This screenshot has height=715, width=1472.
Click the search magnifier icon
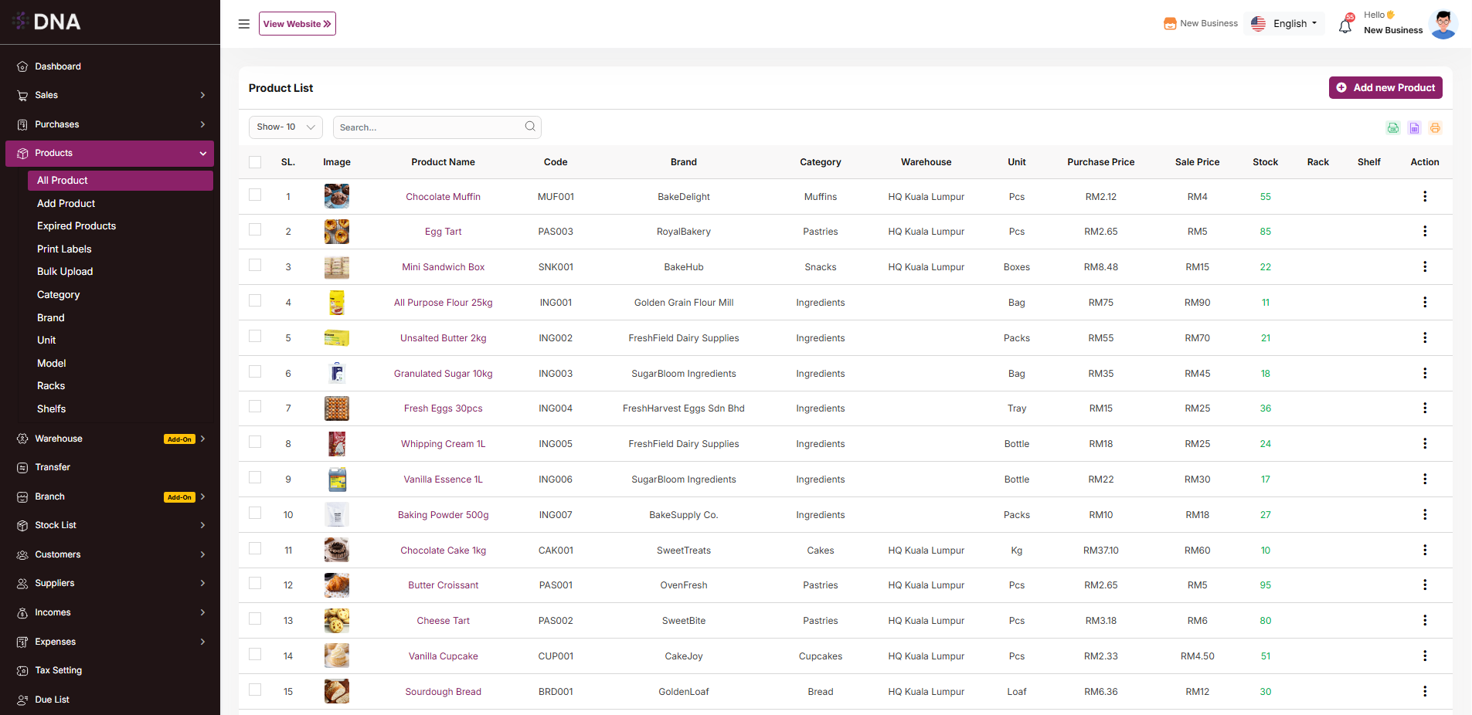point(530,127)
